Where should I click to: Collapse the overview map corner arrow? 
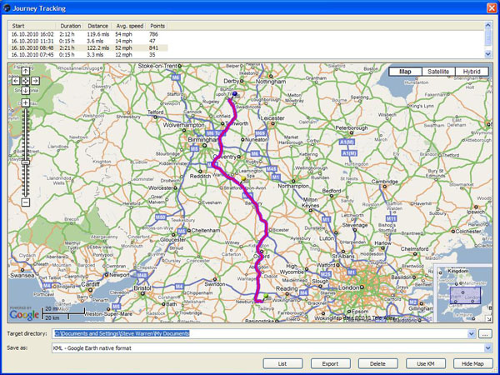(489, 318)
